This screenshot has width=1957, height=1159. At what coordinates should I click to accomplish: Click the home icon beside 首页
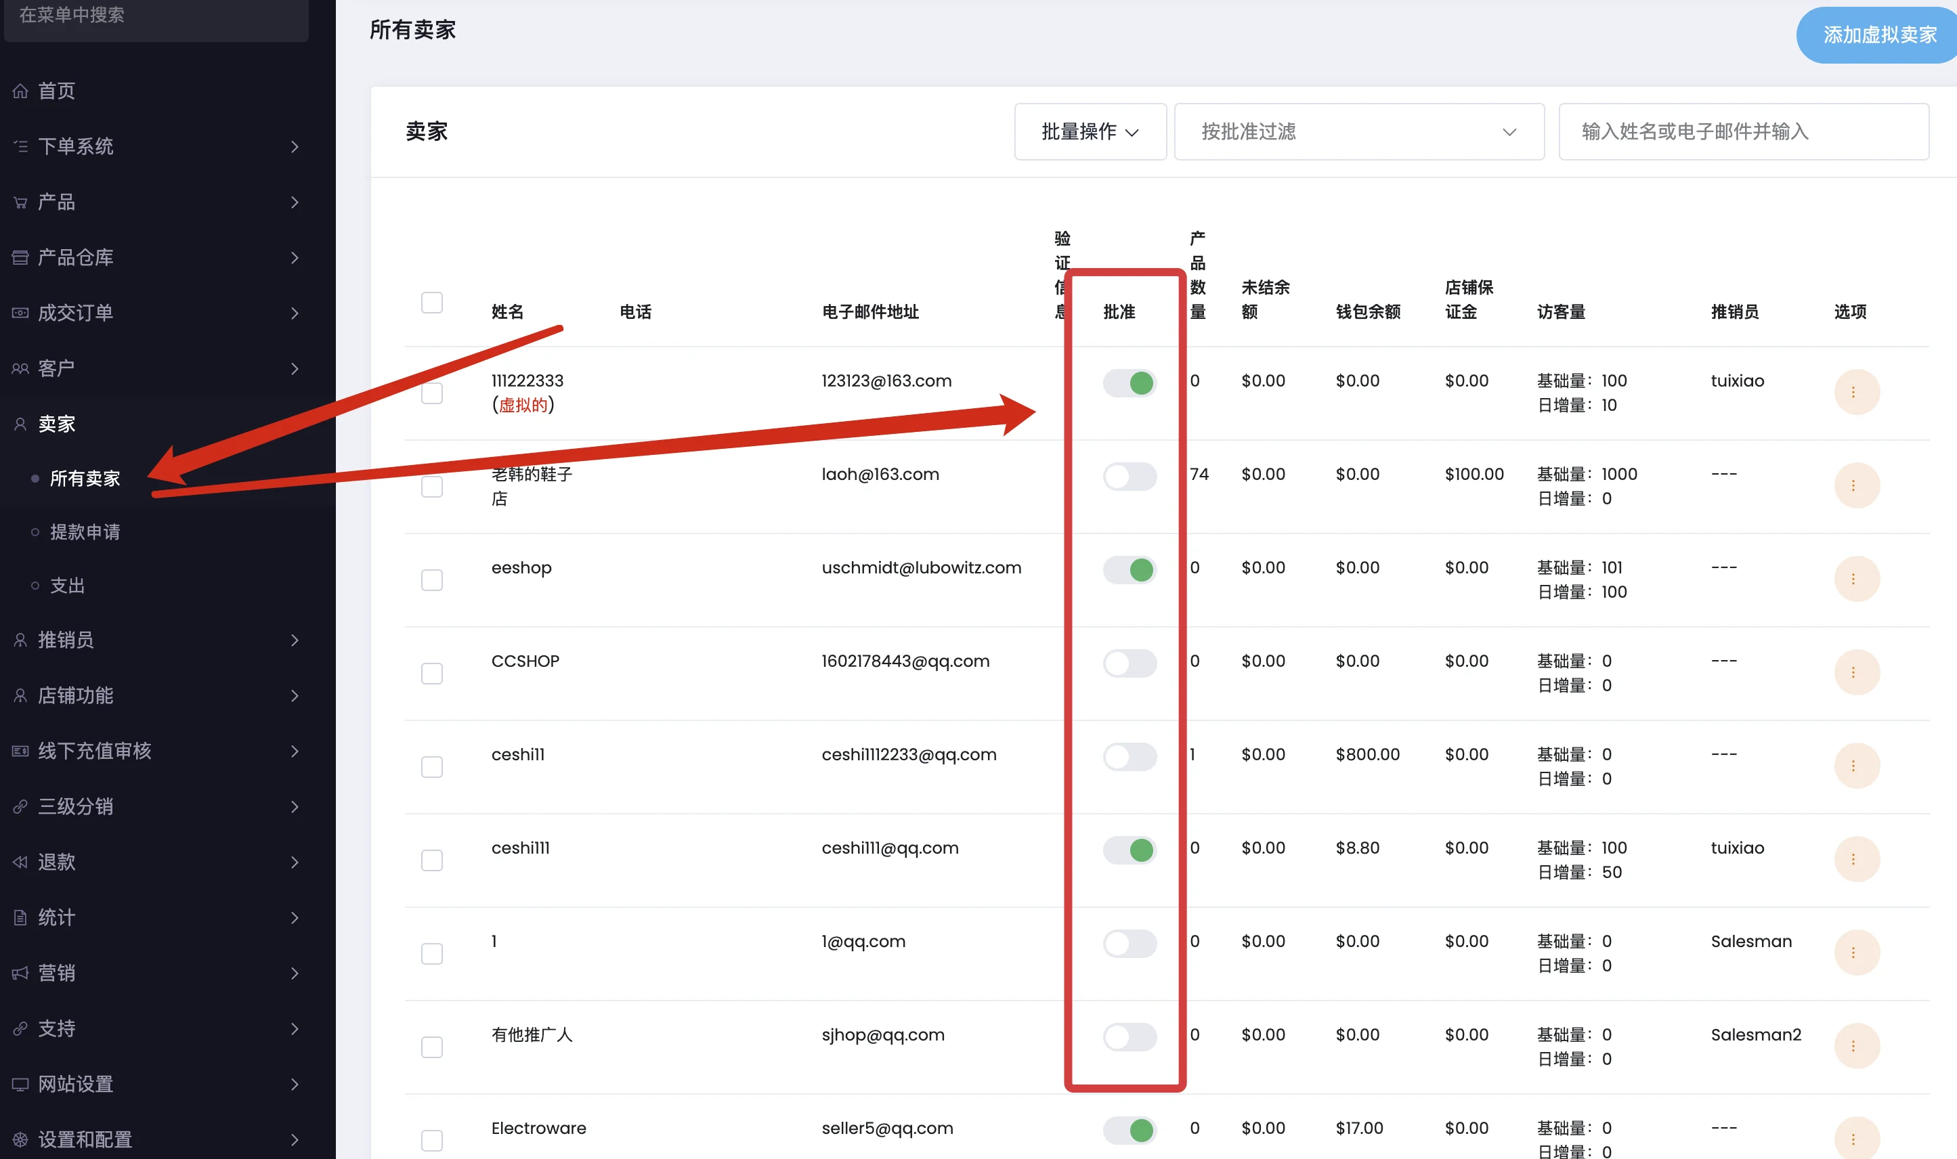20,91
